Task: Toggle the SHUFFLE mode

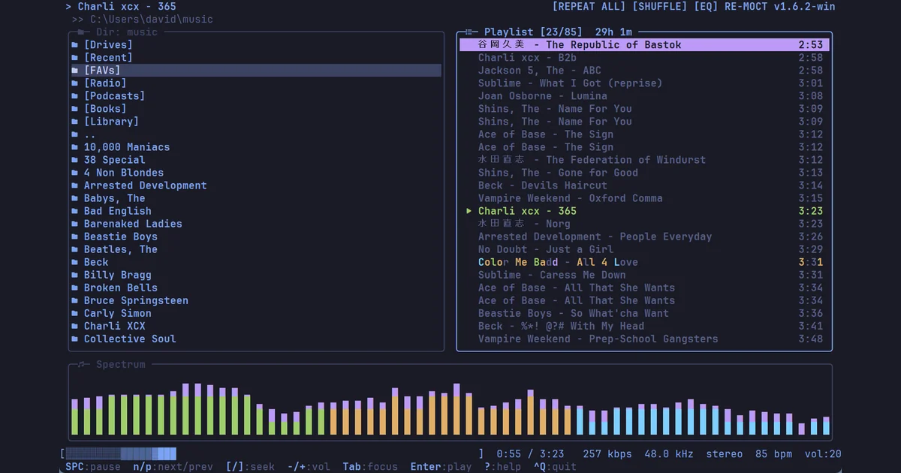Action: click(x=659, y=7)
